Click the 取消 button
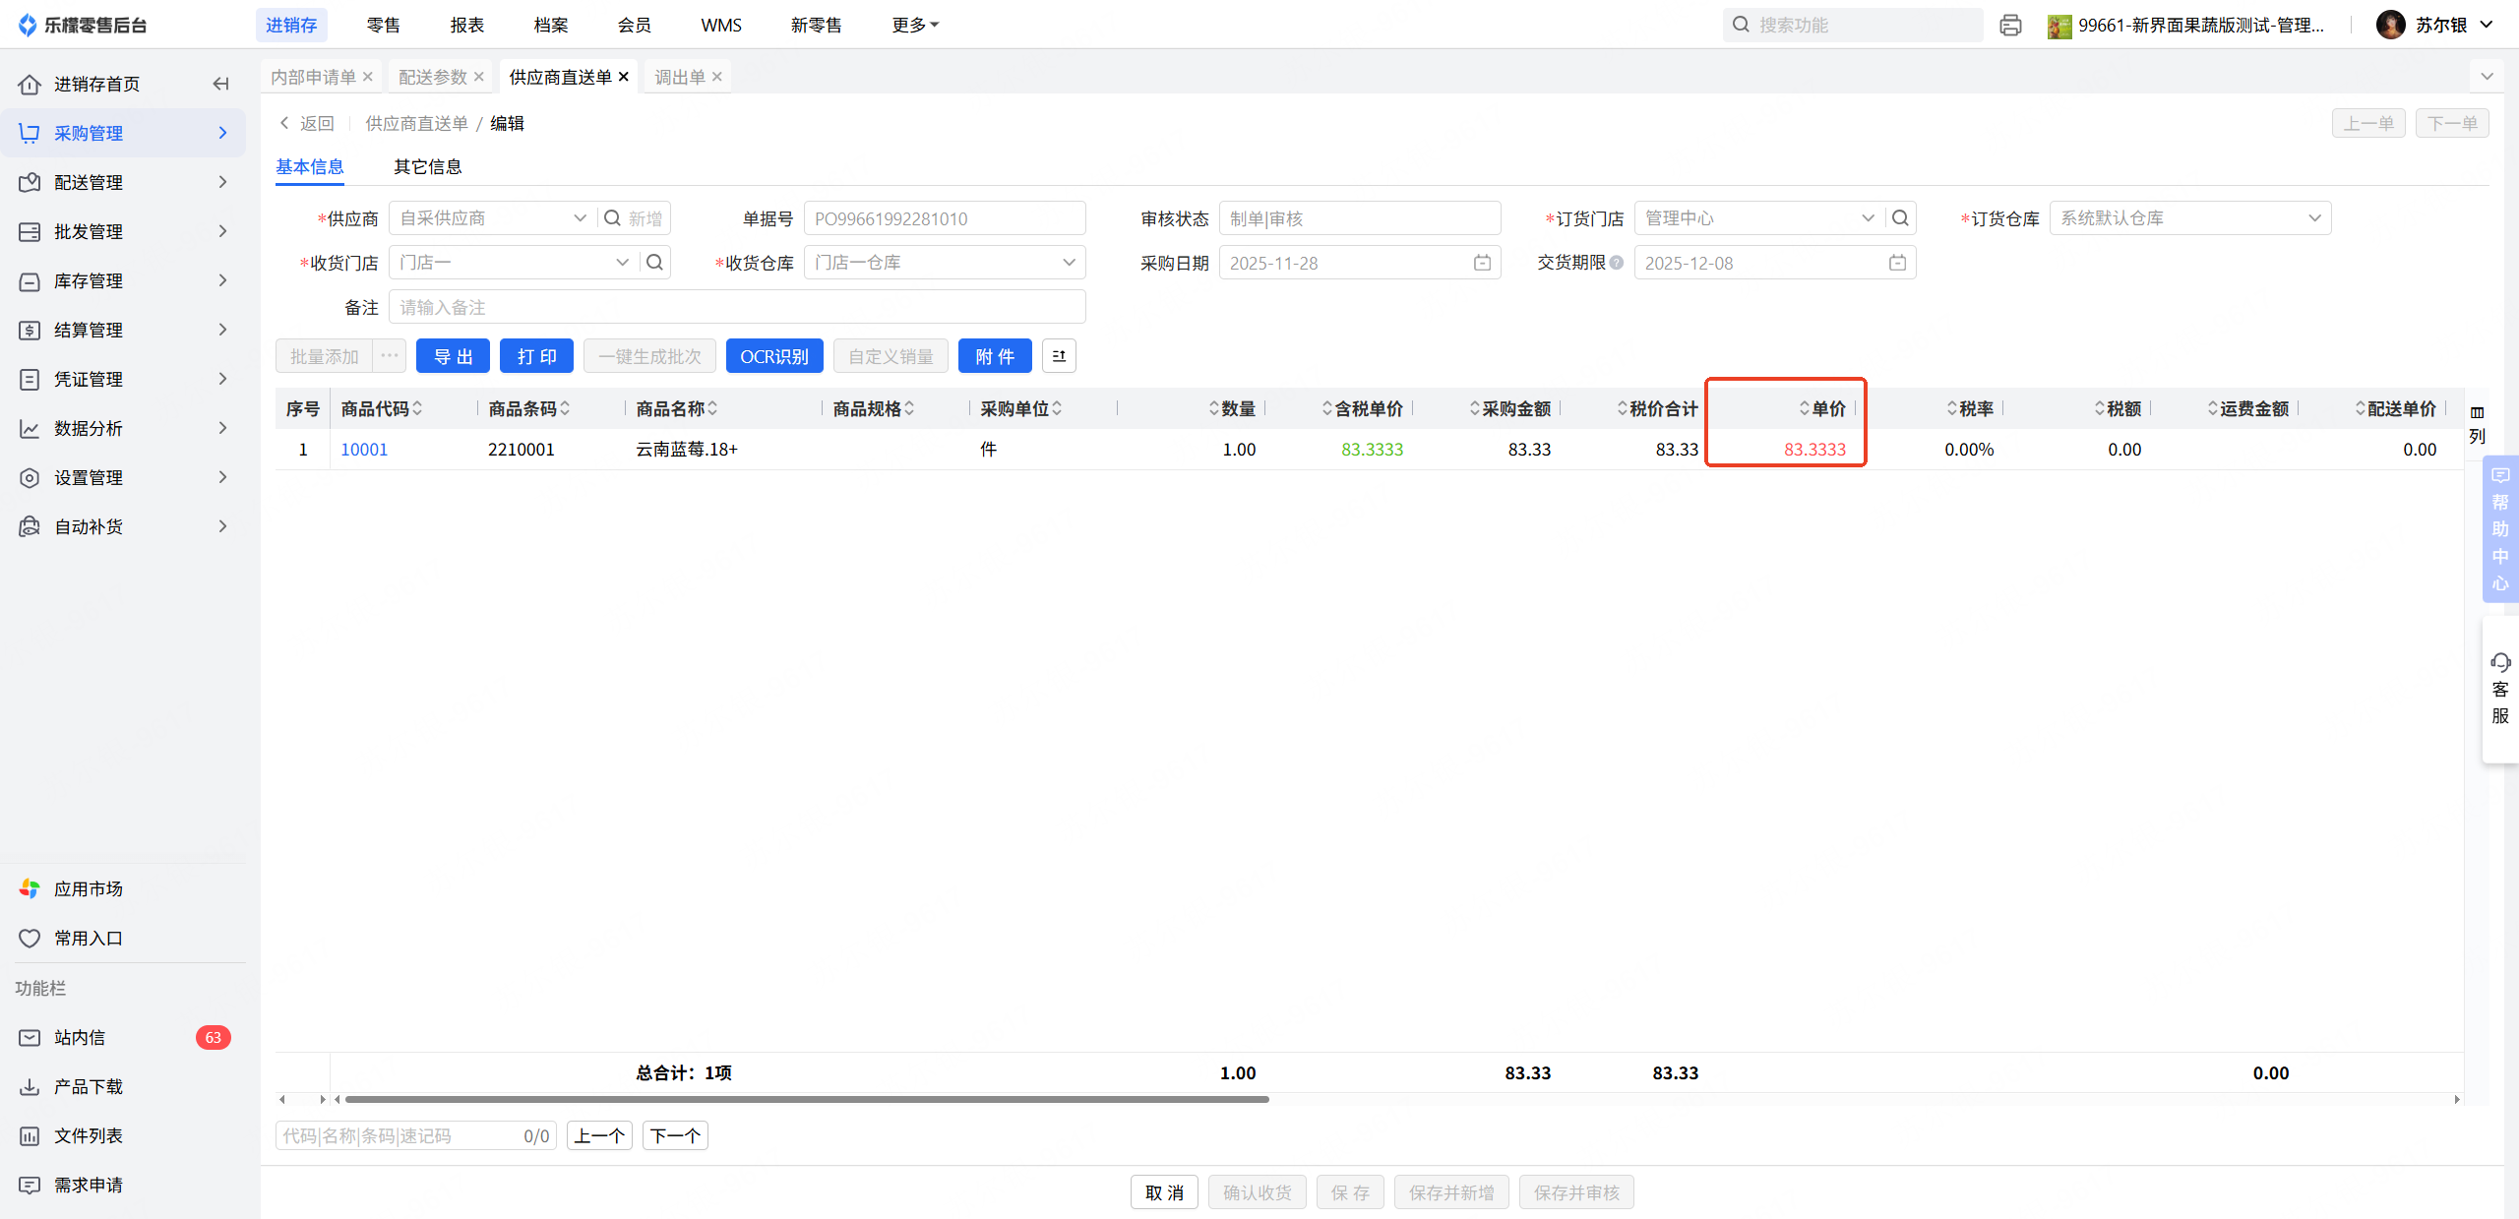Viewport: 2519px width, 1219px height. [1164, 1192]
